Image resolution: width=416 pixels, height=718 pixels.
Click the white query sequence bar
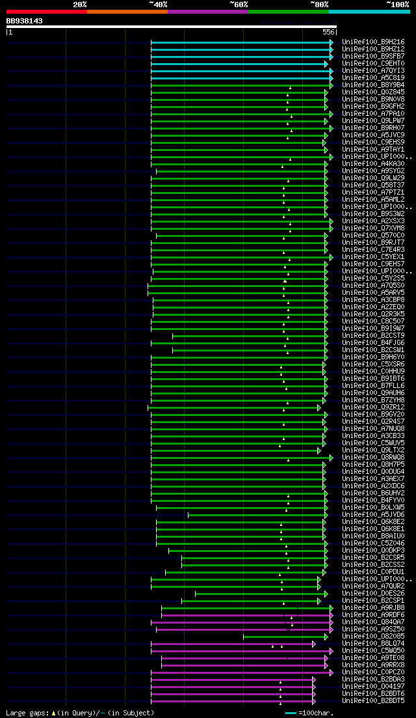tap(172, 27)
